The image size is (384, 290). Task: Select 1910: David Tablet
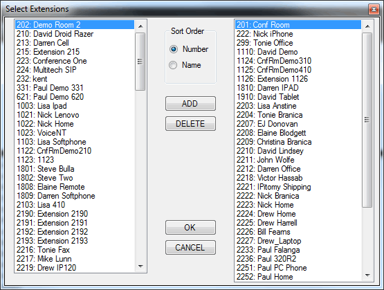pos(298,97)
